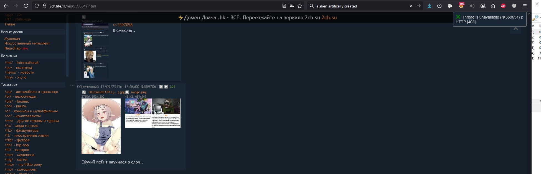The height and width of the screenshot is (174, 541).
Task: Open file link image.png
Action: click(139, 92)
